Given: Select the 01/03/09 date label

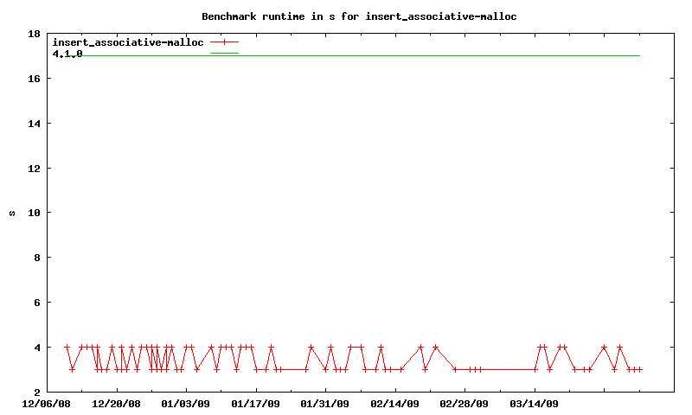Looking at the screenshot, I should tap(185, 404).
